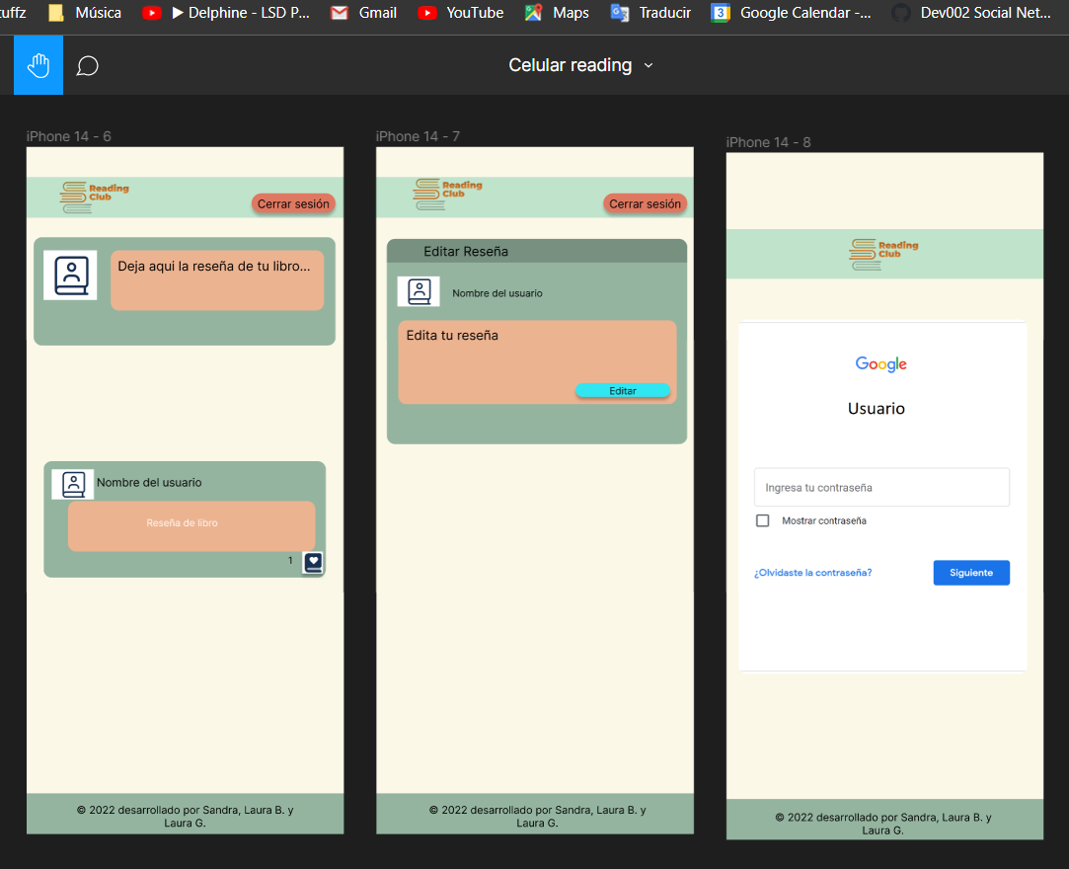Click the Reading Club logo on iPhone 14 - 8

883,253
